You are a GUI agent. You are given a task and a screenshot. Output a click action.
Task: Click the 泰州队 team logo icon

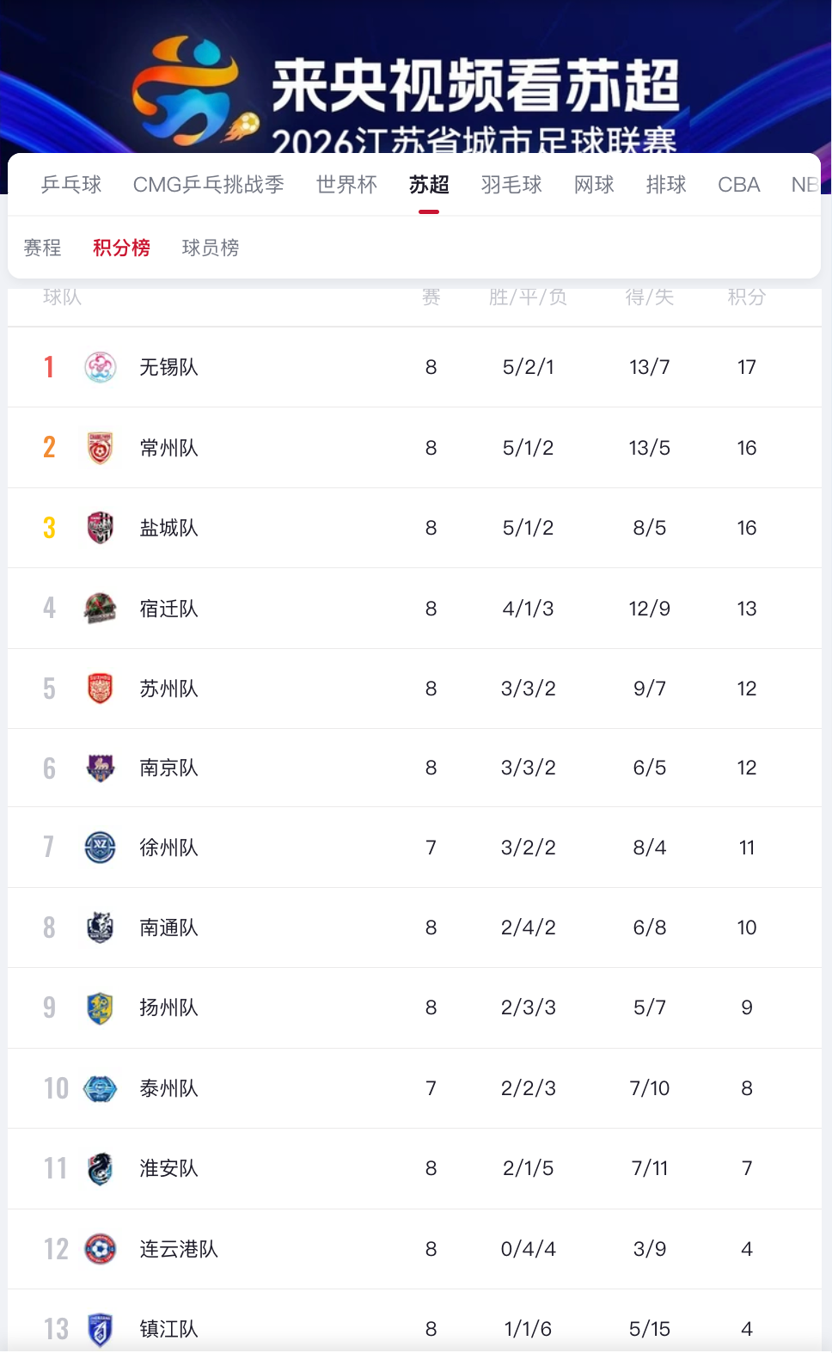pos(101,1088)
